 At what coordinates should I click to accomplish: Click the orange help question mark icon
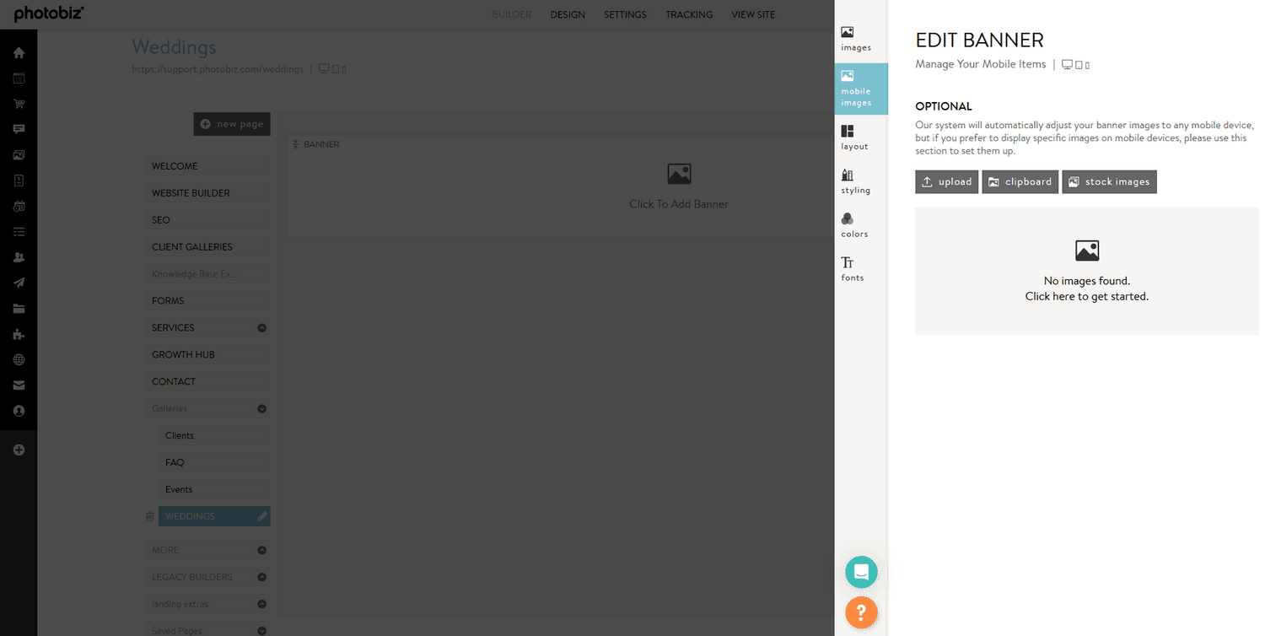[861, 612]
